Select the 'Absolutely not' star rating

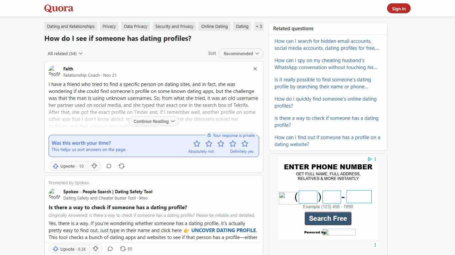[197, 143]
